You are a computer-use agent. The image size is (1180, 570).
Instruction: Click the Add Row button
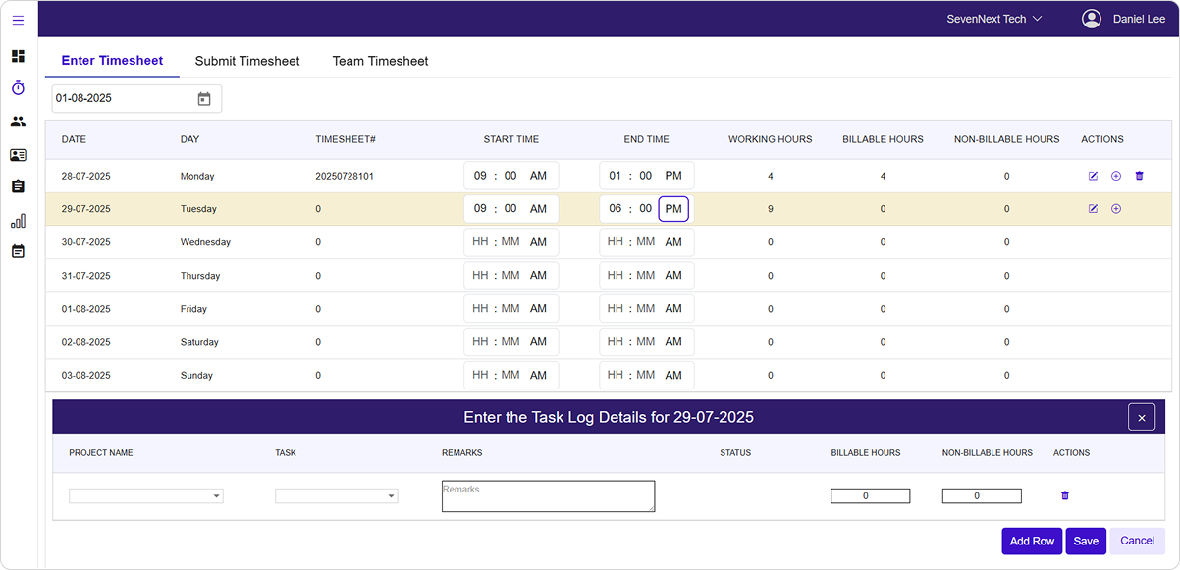[1032, 541]
